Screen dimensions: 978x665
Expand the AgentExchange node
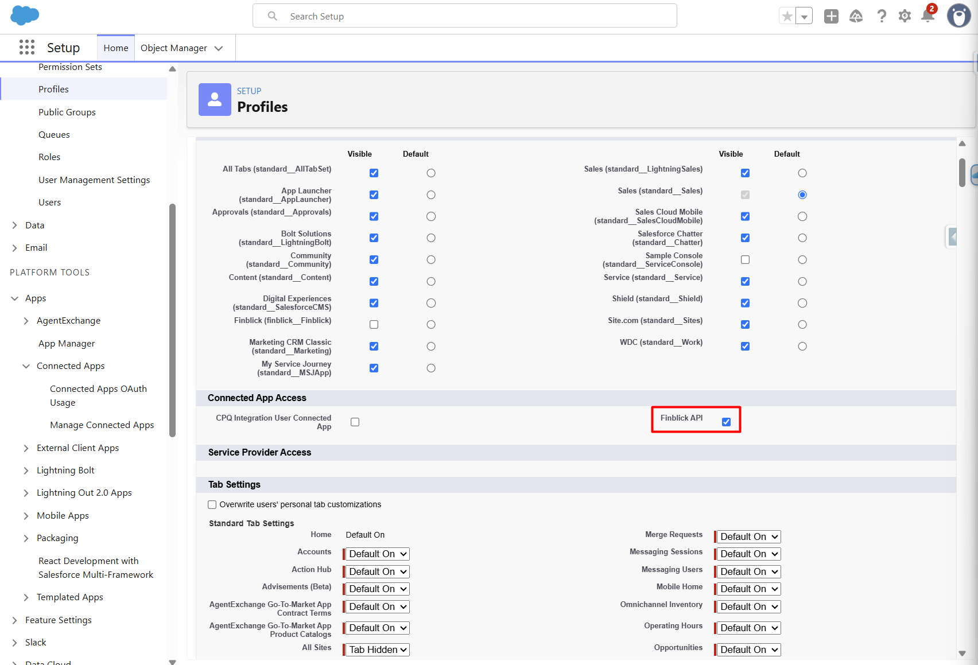click(x=26, y=321)
